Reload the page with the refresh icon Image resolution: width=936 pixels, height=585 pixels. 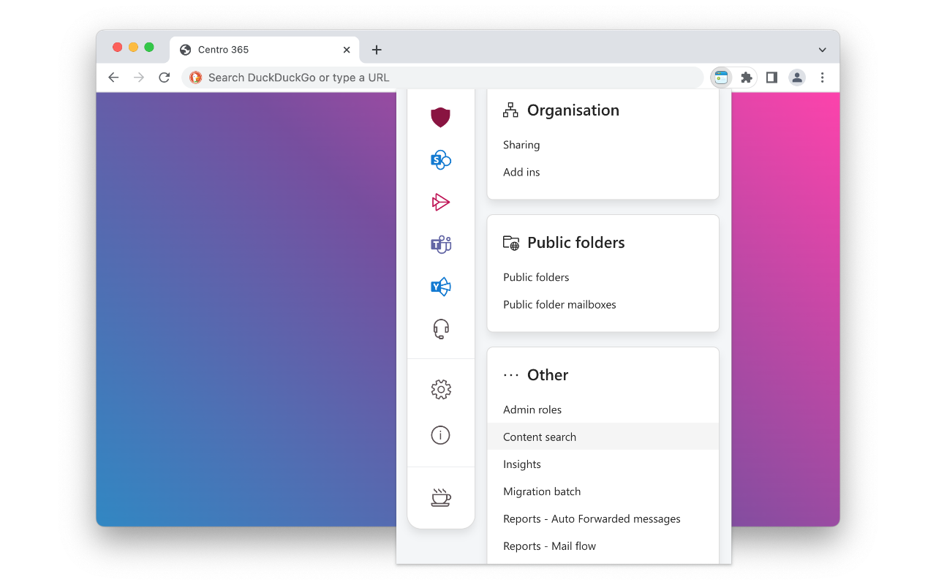click(165, 78)
